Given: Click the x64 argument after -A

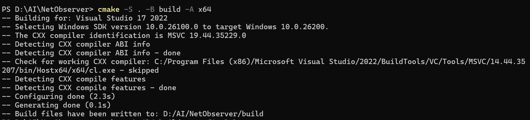Looking at the screenshot, I should click(205, 9).
